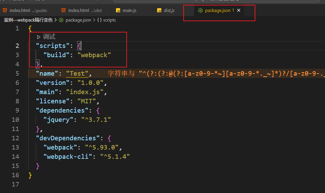Click the 调试 CodeLens link above scripts
The width and height of the screenshot is (325, 193).
[x=49, y=37]
